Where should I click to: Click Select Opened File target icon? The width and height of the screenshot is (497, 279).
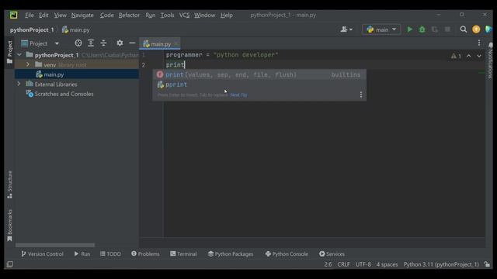[x=78, y=43]
